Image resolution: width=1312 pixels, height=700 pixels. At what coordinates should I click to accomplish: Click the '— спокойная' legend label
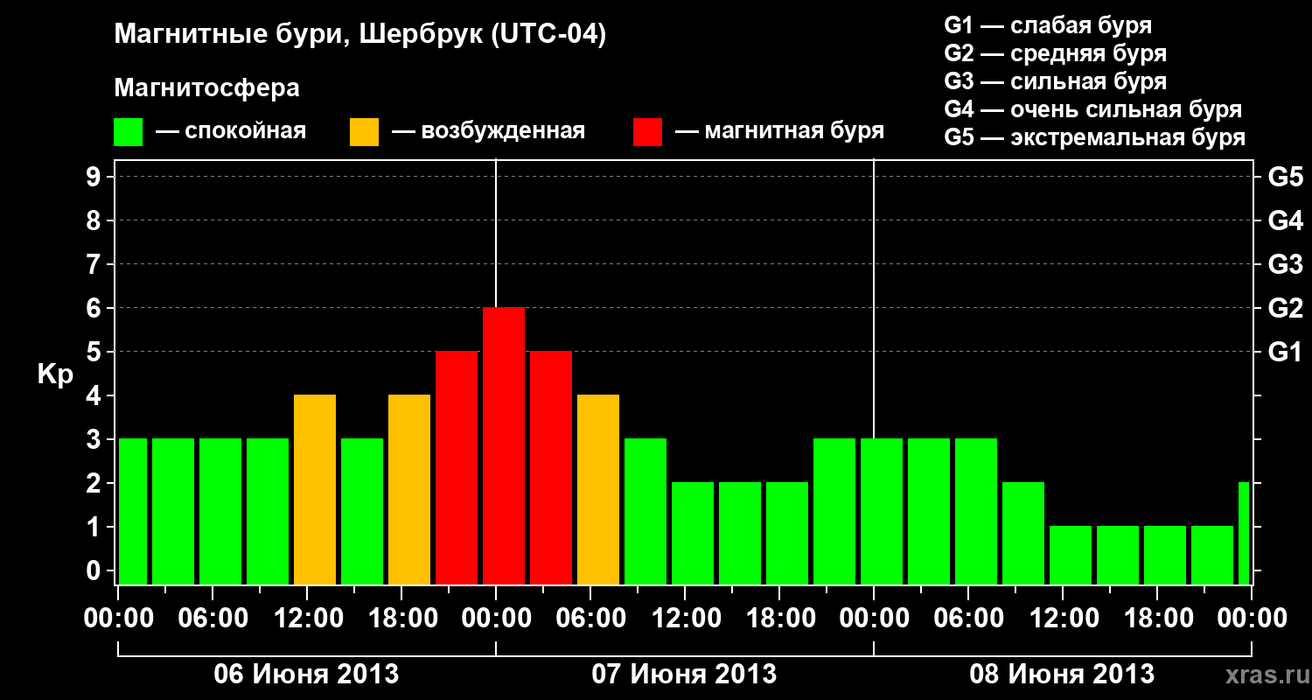coord(231,132)
